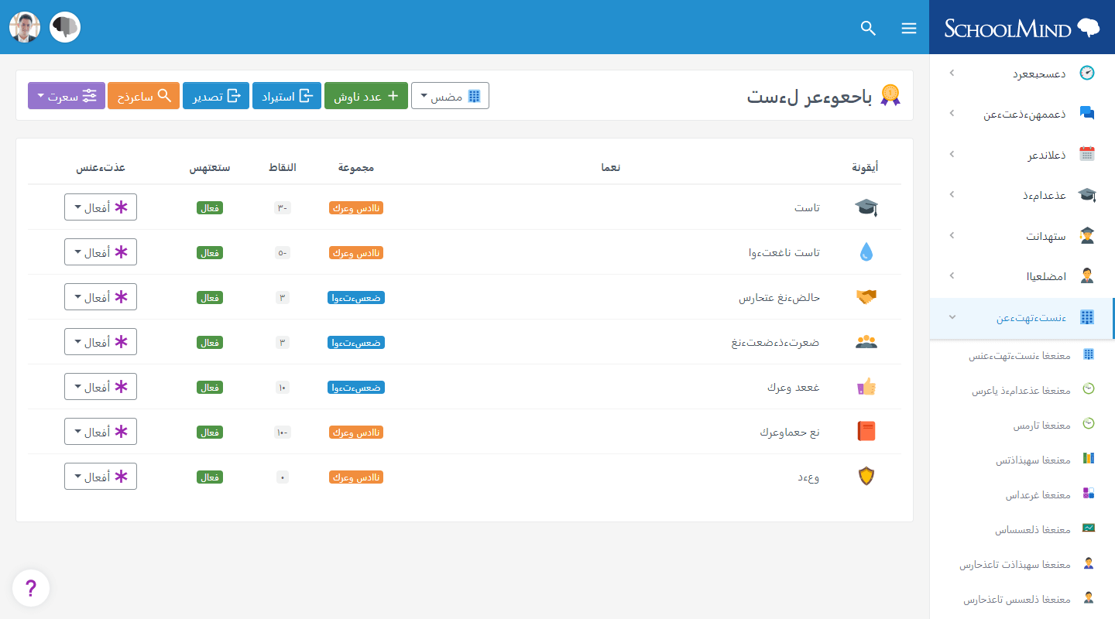Click the green عدد ناوش add button

[365, 96]
